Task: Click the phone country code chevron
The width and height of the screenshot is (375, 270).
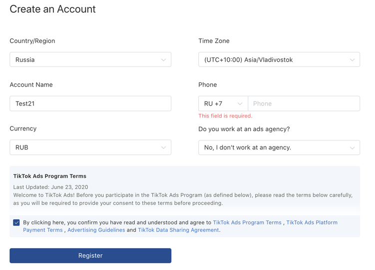Action: click(240, 104)
